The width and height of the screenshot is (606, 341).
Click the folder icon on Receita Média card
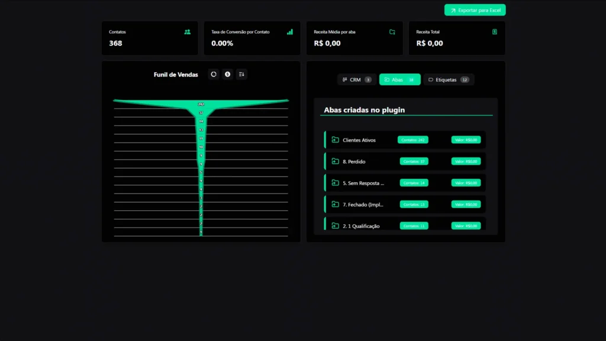coord(392,32)
